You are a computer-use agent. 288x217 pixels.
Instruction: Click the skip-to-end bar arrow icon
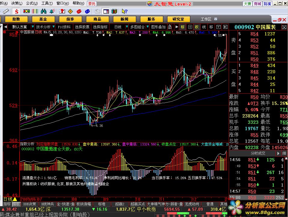(225, 27)
